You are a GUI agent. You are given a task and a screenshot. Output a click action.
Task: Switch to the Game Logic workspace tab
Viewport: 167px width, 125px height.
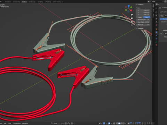32,2
